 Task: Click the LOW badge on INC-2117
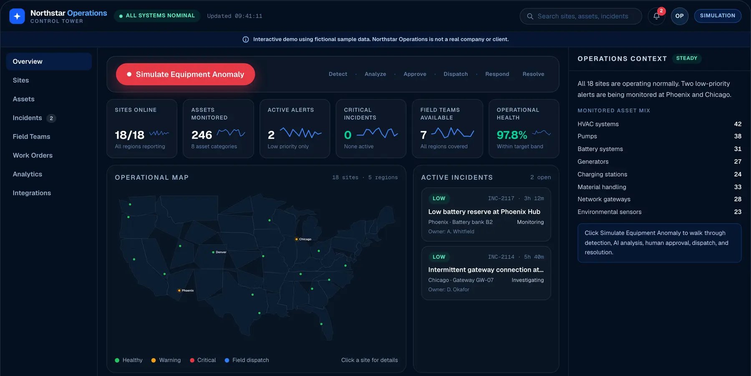[x=439, y=199]
